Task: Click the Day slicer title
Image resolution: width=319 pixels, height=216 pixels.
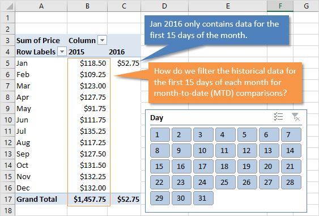Action: (x=156, y=118)
